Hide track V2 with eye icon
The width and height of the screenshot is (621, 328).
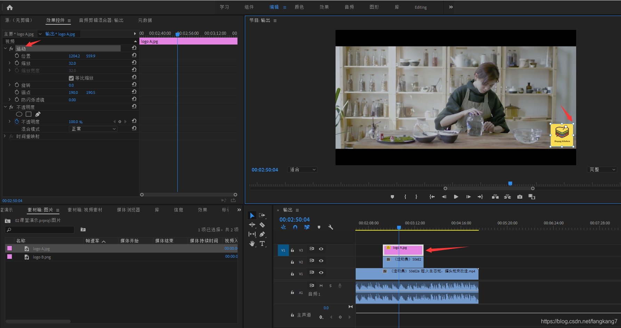pos(321,261)
